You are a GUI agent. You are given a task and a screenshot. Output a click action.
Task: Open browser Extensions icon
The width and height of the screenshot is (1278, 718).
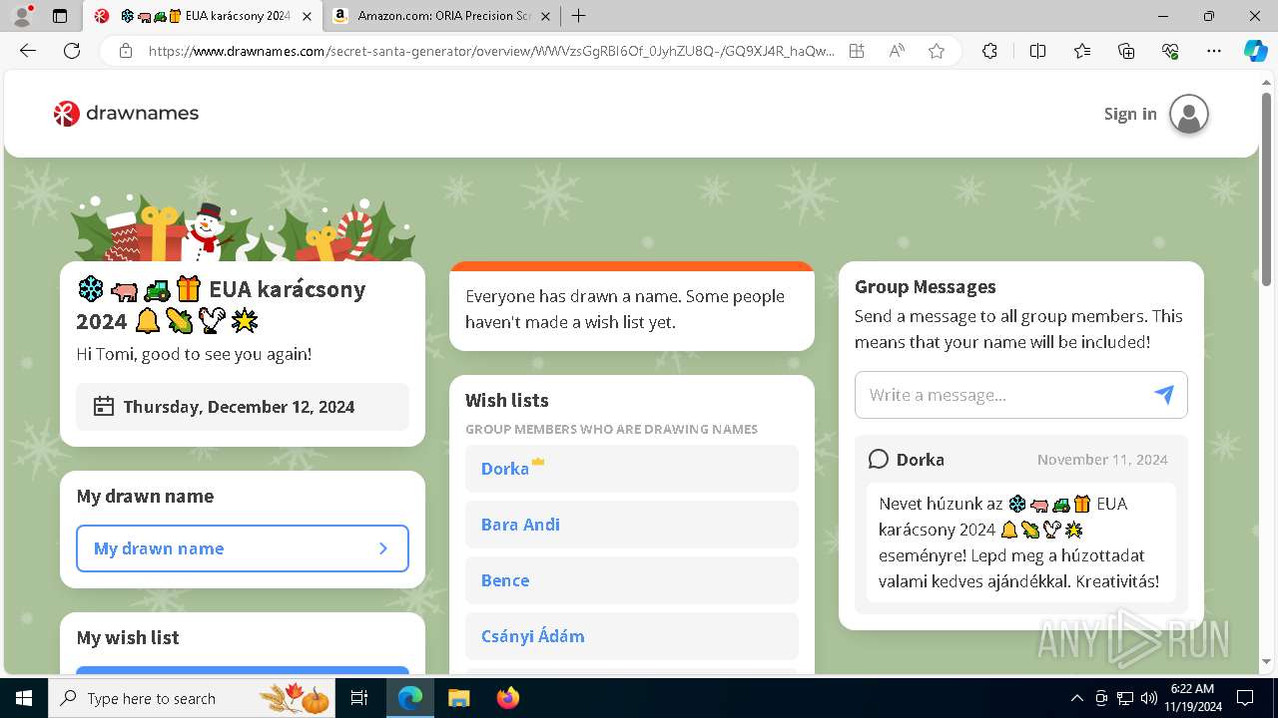click(x=989, y=51)
